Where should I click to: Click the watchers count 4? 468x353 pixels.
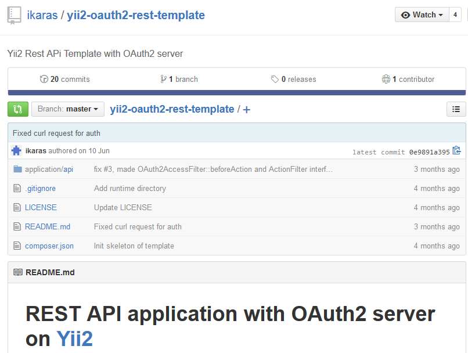click(x=455, y=15)
